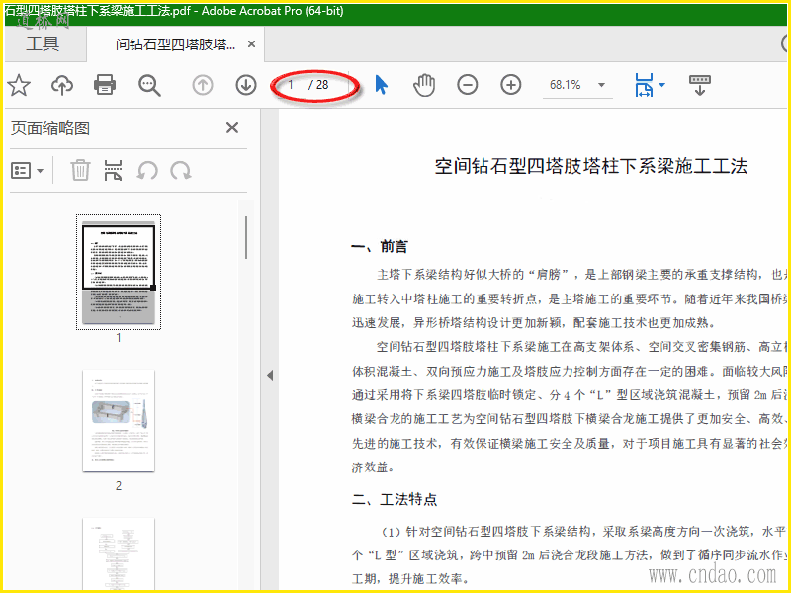Click the 页面缩略图 panel title

50,128
